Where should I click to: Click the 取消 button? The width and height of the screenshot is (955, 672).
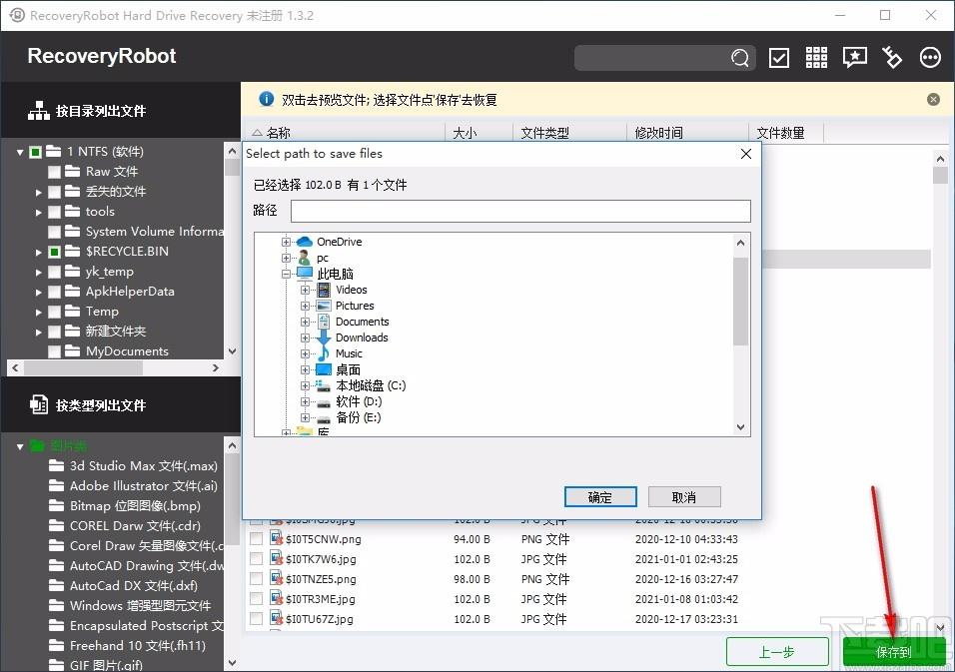(x=684, y=496)
